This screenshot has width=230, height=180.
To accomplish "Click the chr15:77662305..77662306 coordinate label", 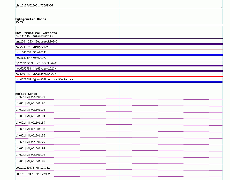I will tap(34, 6).
